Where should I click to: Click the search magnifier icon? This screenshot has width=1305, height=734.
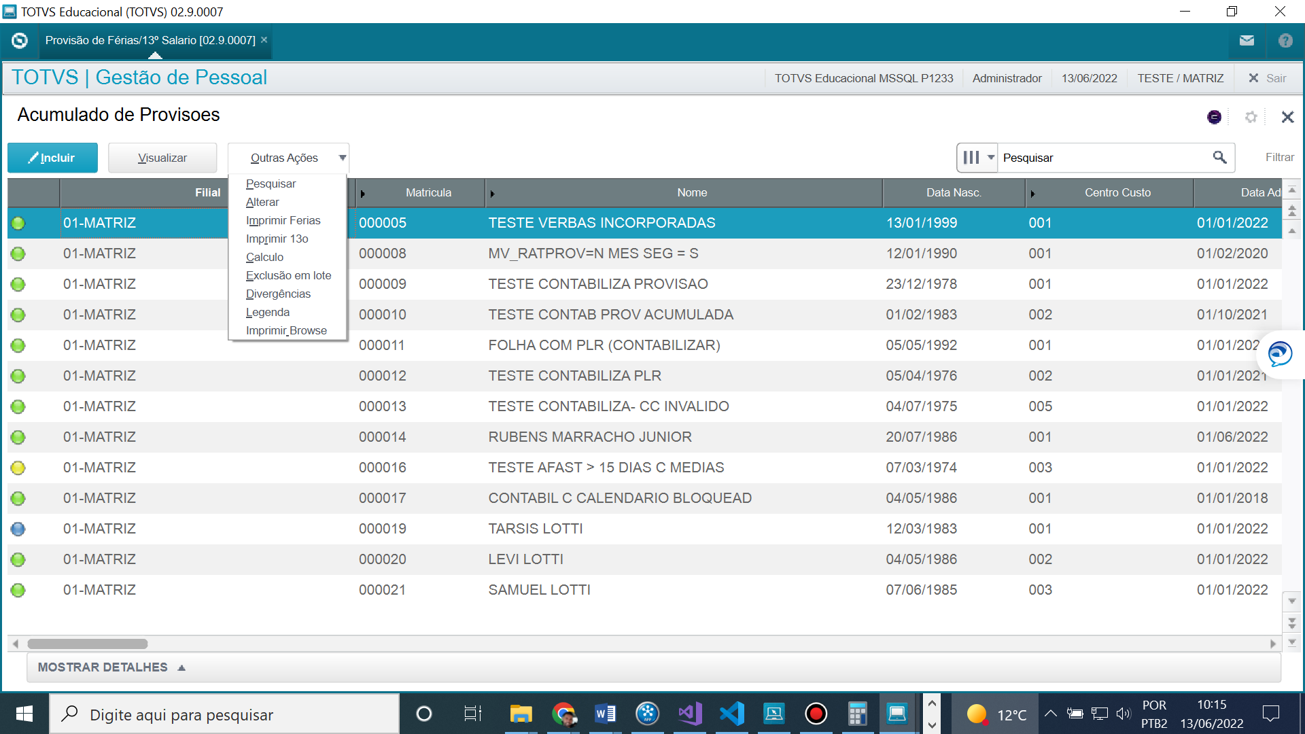(1219, 158)
